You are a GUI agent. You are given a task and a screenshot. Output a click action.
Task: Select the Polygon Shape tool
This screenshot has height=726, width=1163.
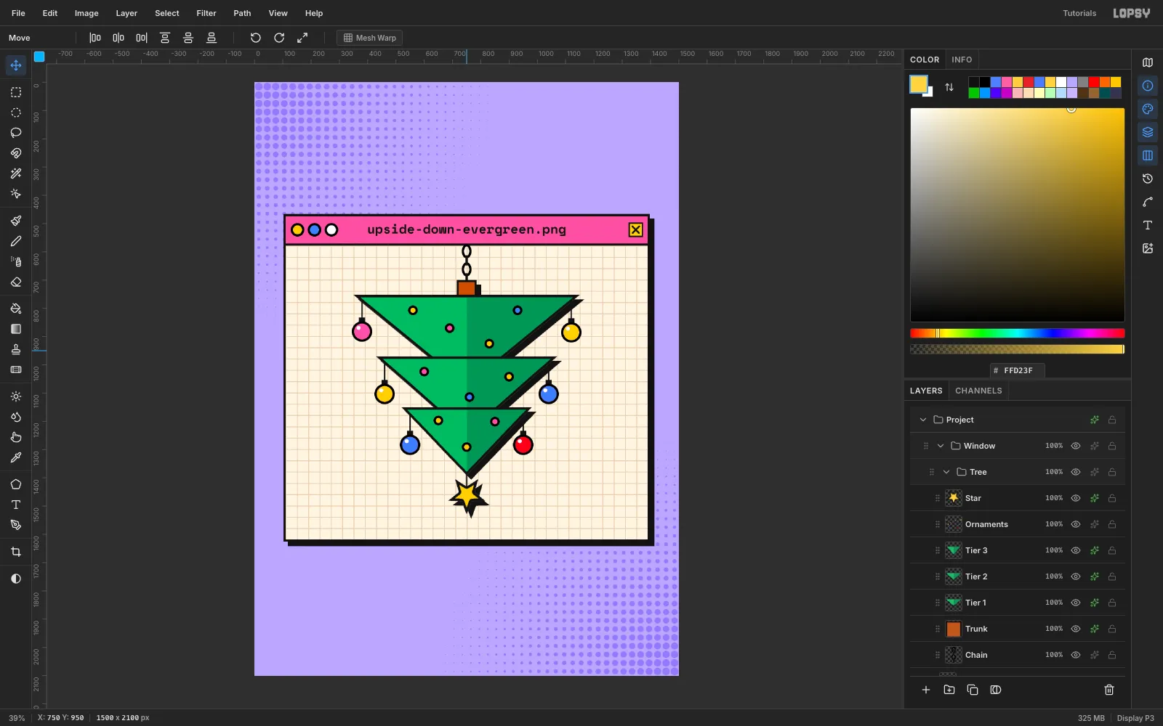click(16, 484)
